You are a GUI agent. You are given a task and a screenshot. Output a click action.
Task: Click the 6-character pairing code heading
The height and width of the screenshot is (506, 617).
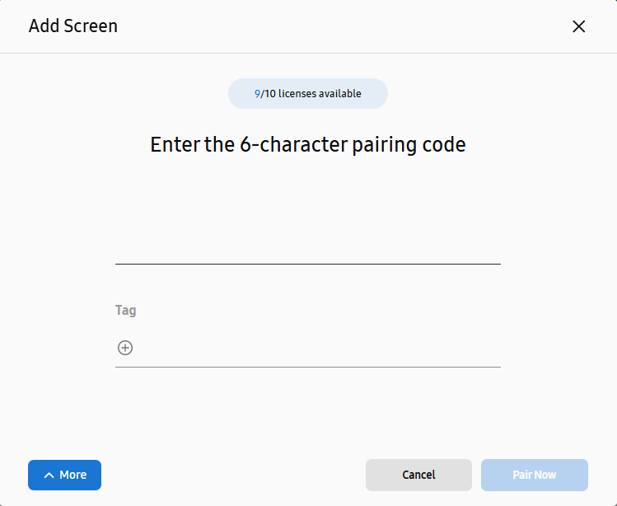click(x=308, y=144)
